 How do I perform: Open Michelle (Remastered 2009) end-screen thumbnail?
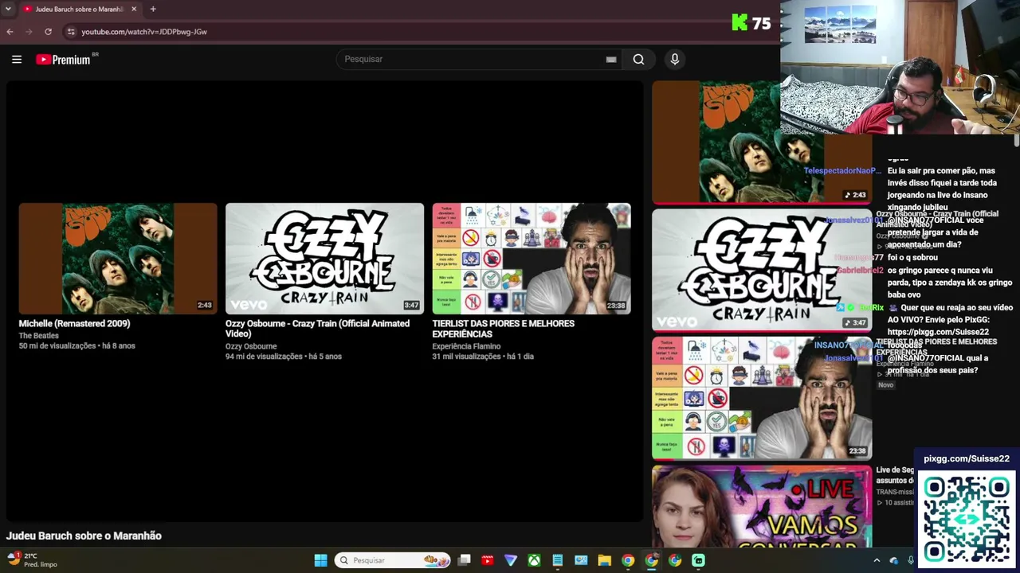pos(118,259)
